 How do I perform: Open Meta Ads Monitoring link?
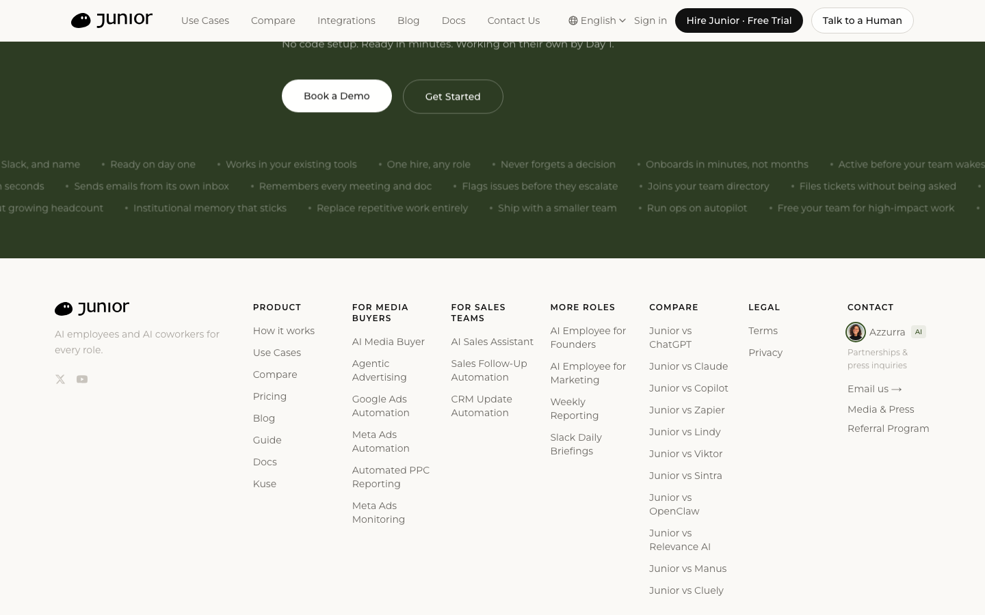[x=379, y=512]
